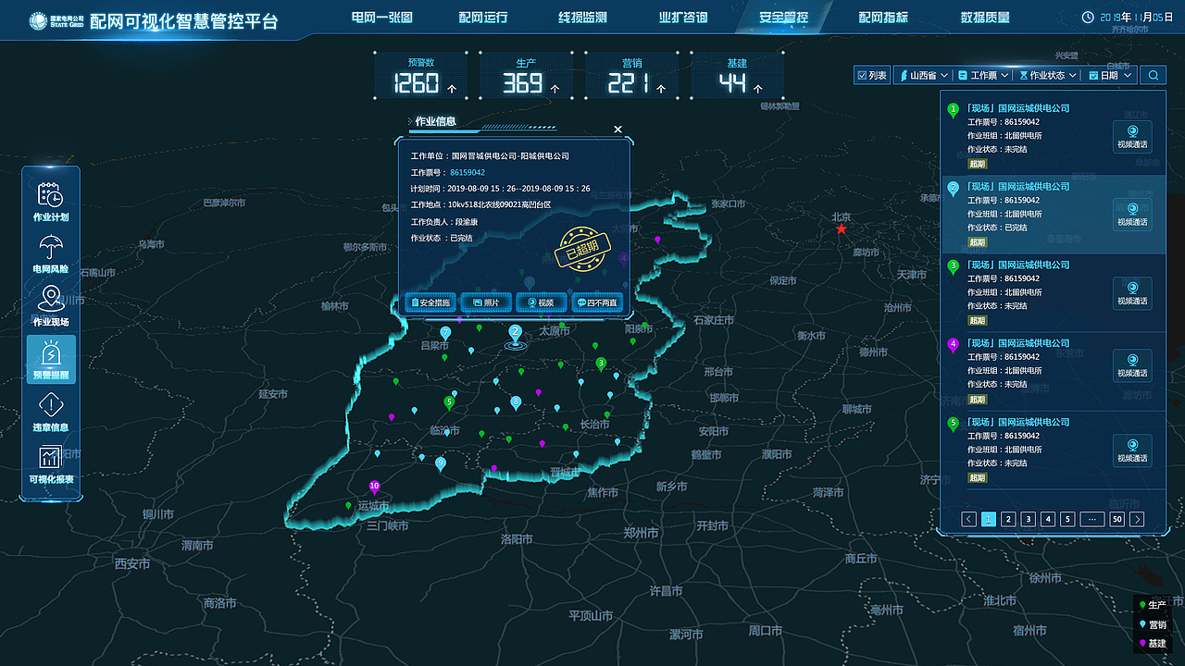
Task: Click blue map marker number 8
Action: (516, 402)
